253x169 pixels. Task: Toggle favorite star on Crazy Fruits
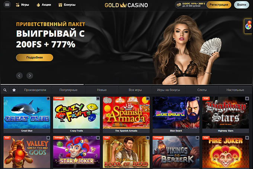(98, 98)
